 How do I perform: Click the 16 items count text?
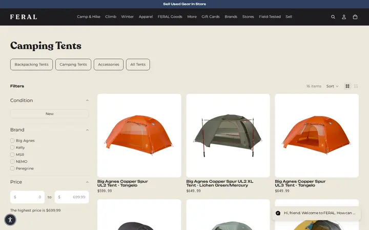point(314,86)
